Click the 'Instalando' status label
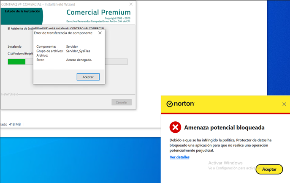 coord(14,46)
